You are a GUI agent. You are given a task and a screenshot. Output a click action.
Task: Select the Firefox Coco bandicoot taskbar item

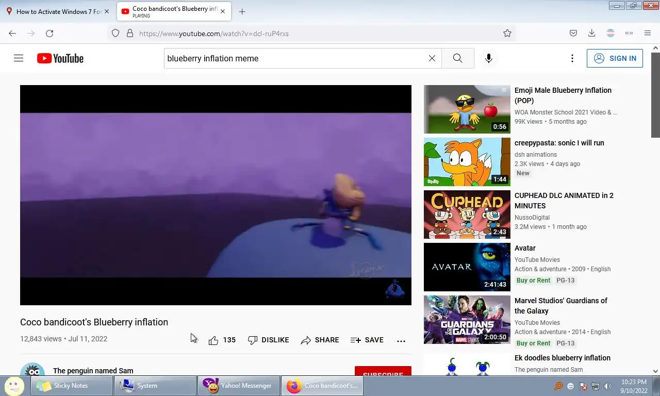pos(322,386)
